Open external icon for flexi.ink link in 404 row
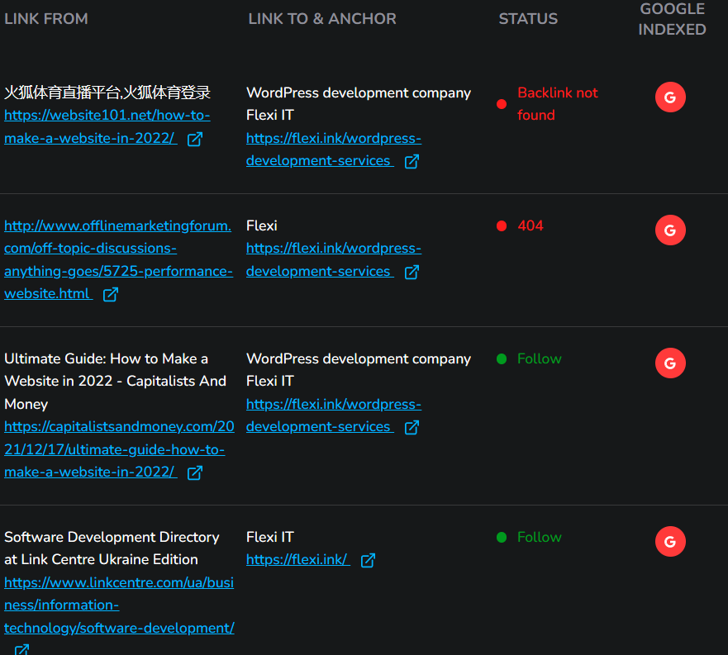This screenshot has height=655, width=728. pos(412,272)
